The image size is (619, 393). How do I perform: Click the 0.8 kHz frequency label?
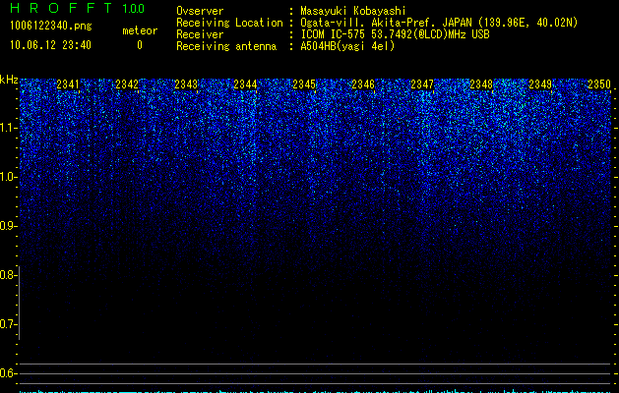(9, 275)
